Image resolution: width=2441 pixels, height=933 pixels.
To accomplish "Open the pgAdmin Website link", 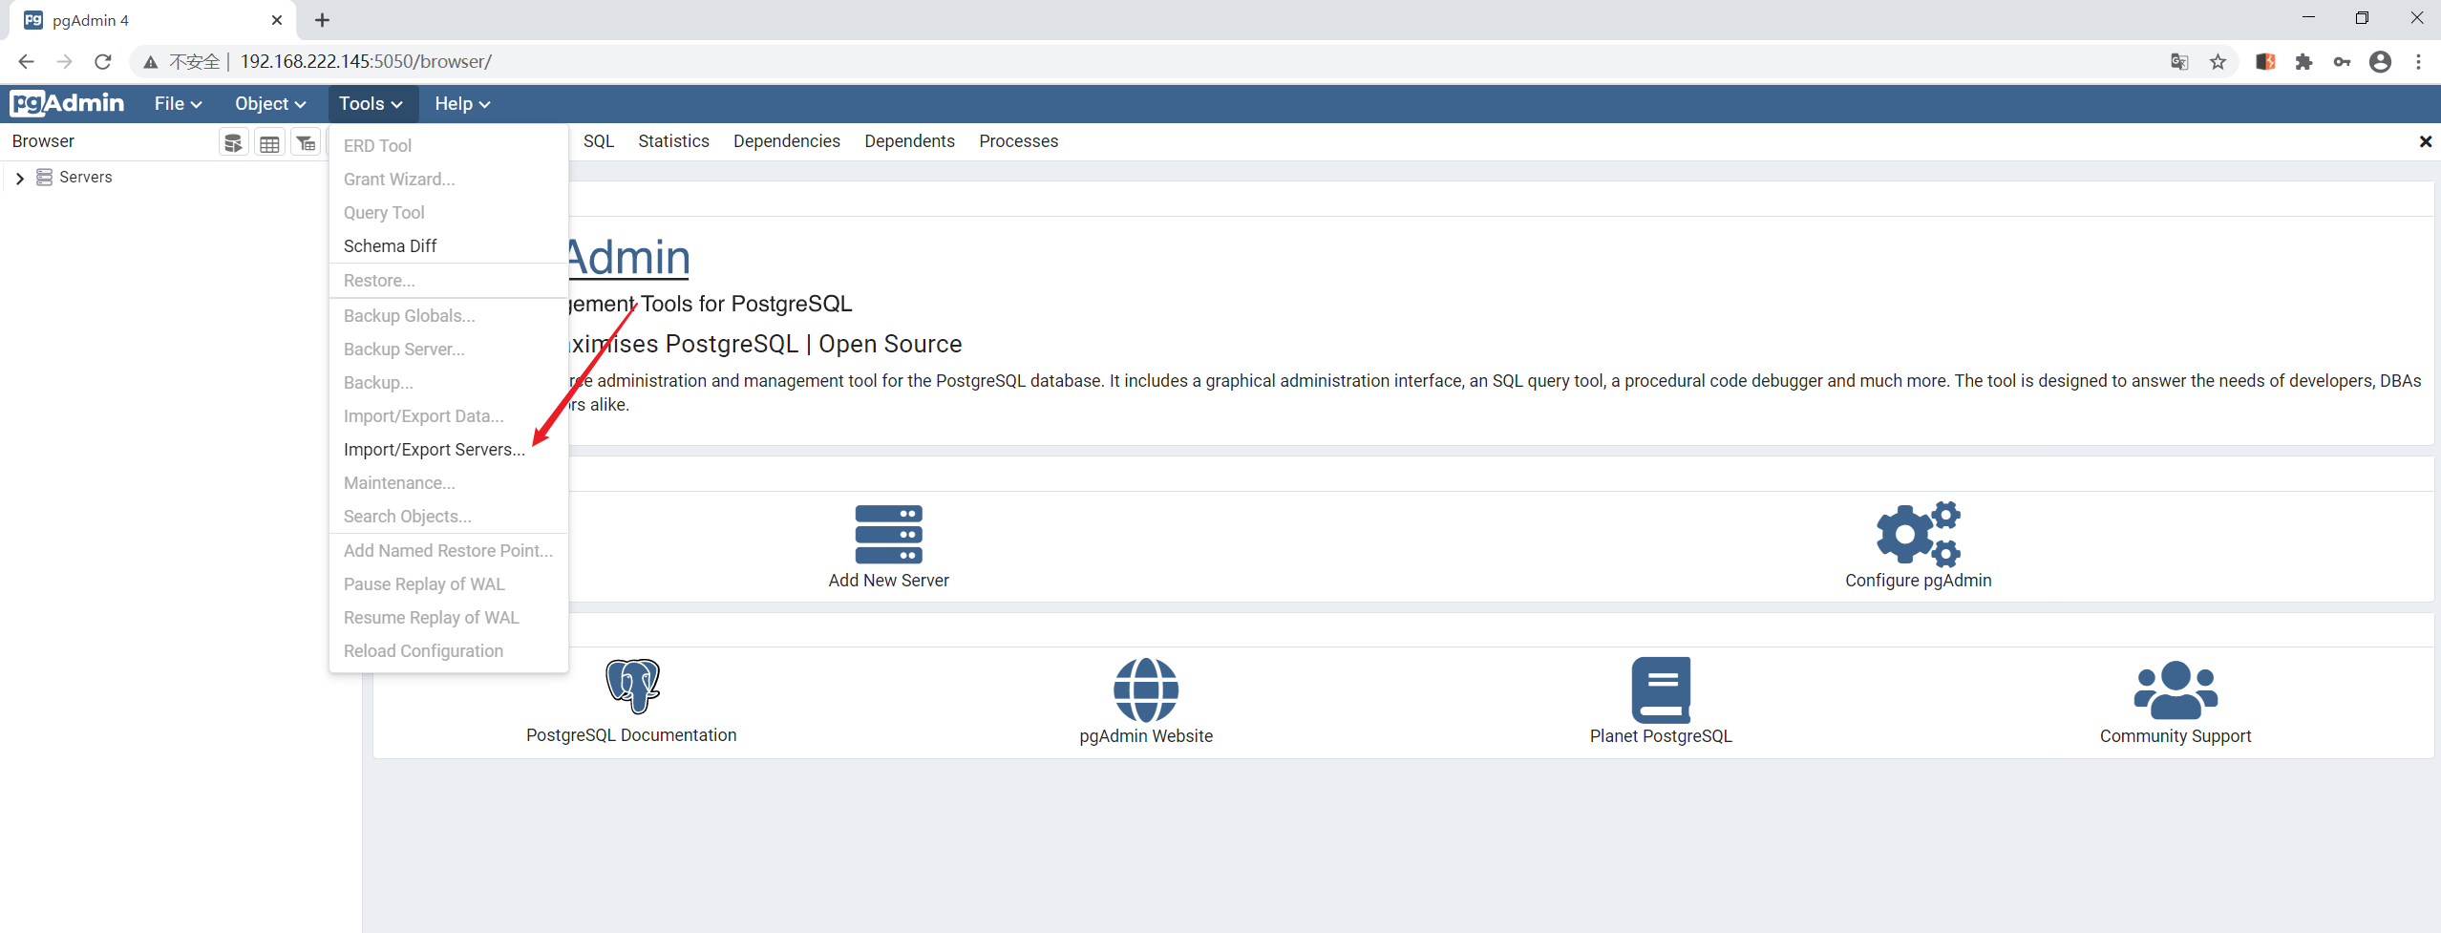I will 1146,736.
